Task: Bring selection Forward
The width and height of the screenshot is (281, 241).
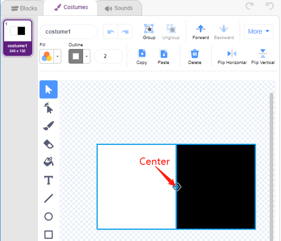Action: [x=201, y=32]
